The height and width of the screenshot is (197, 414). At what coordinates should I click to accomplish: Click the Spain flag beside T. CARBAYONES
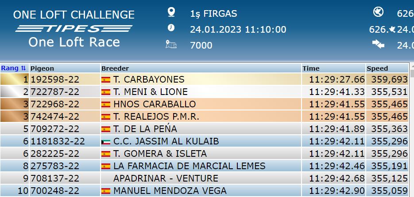point(106,80)
